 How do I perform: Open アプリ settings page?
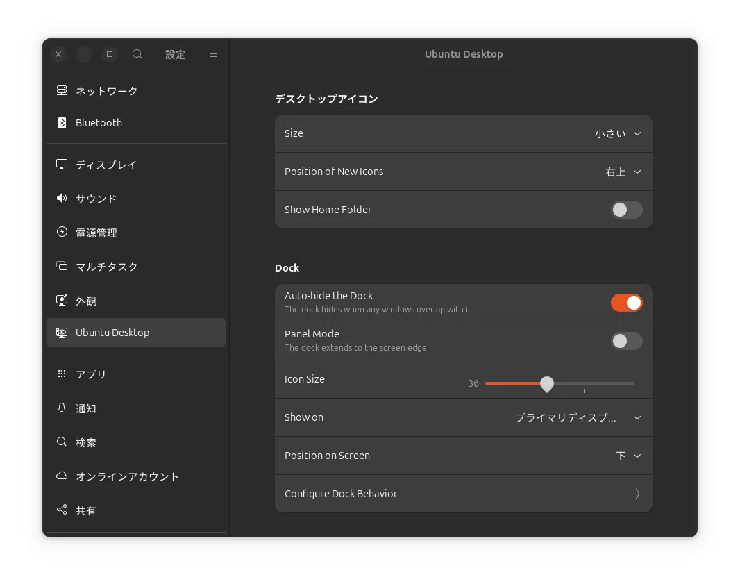(x=136, y=374)
